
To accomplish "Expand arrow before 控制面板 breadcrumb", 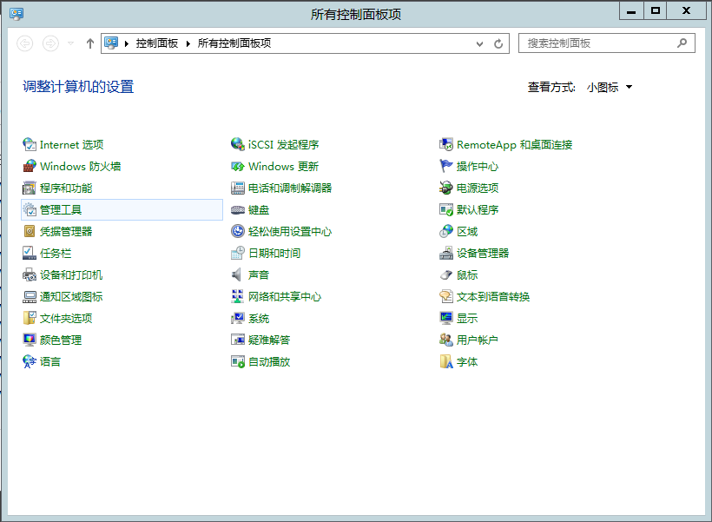I will [x=127, y=43].
